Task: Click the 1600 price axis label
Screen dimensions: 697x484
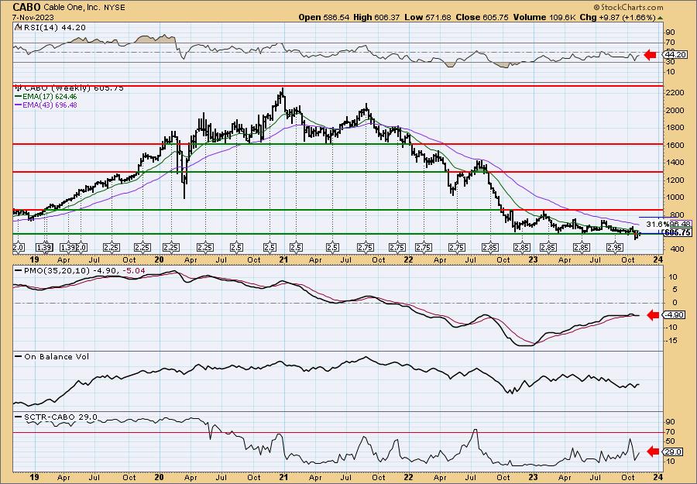Action: pyautogui.click(x=674, y=145)
